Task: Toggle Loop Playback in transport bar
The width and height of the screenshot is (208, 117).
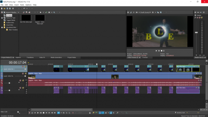Action: [32, 113]
